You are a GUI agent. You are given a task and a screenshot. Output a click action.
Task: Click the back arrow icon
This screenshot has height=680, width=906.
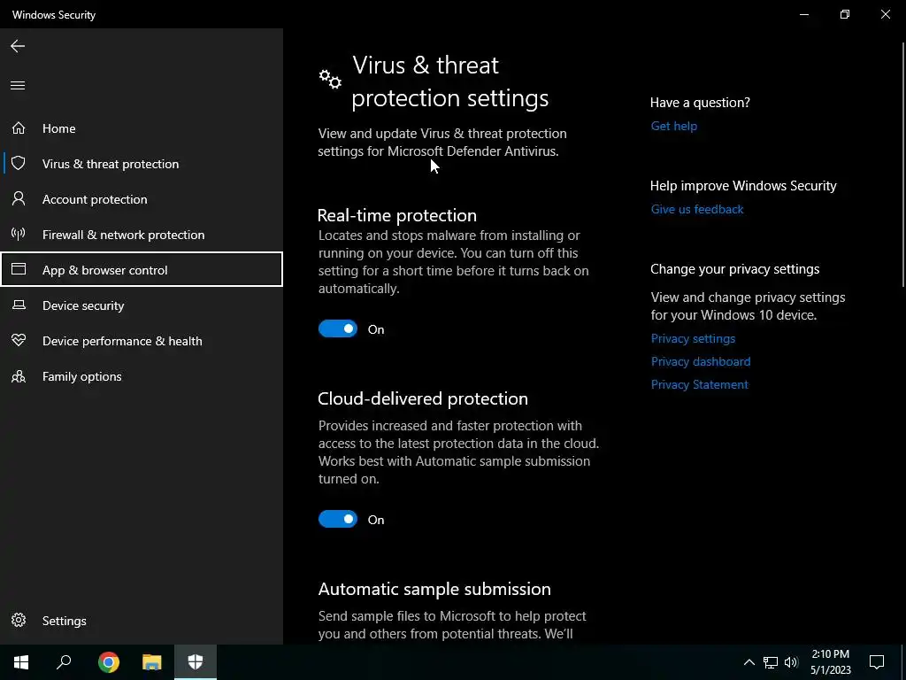click(18, 46)
